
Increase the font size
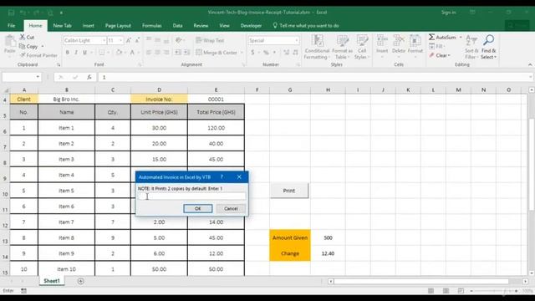(x=129, y=40)
